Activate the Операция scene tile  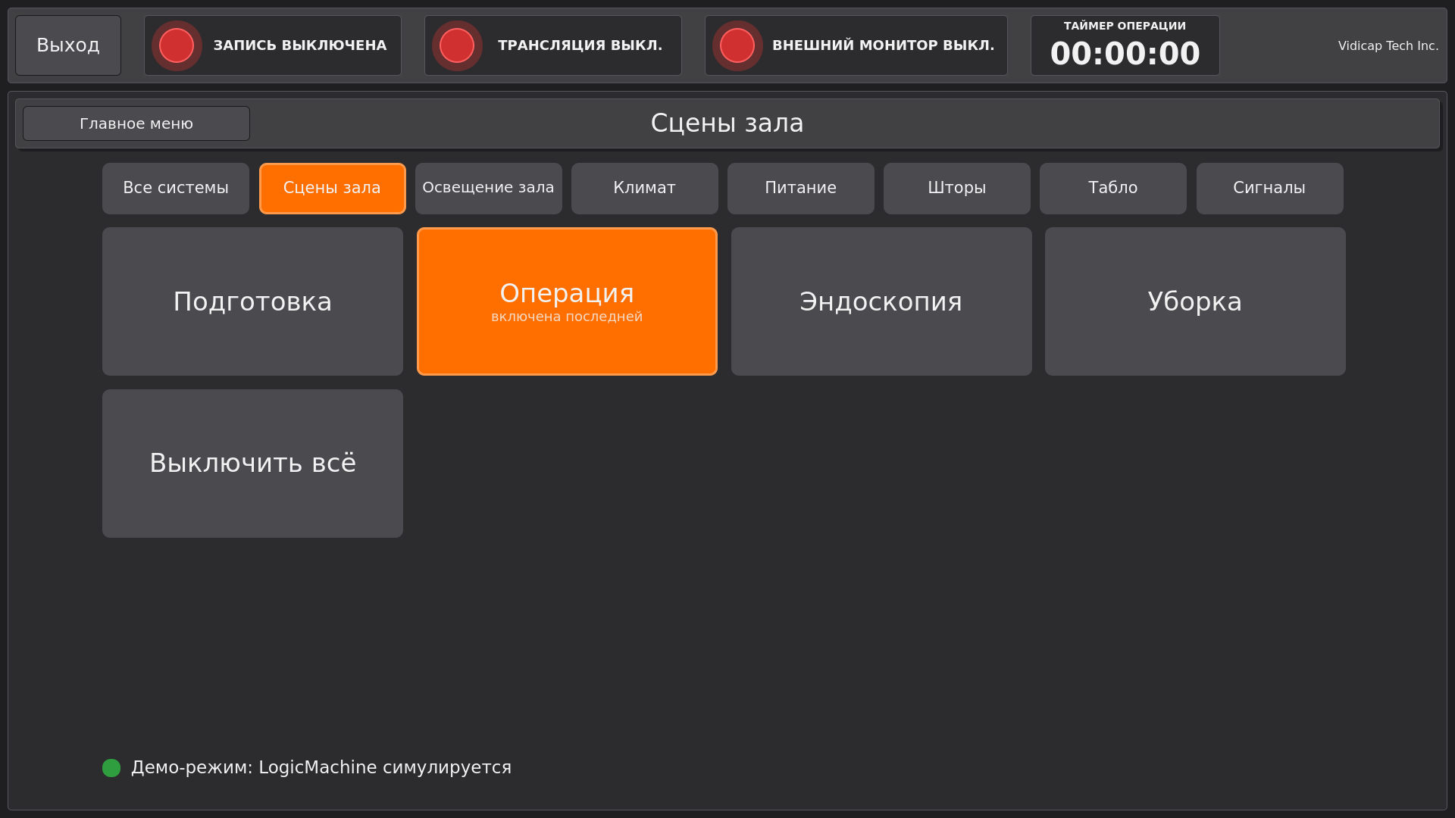pos(567,301)
